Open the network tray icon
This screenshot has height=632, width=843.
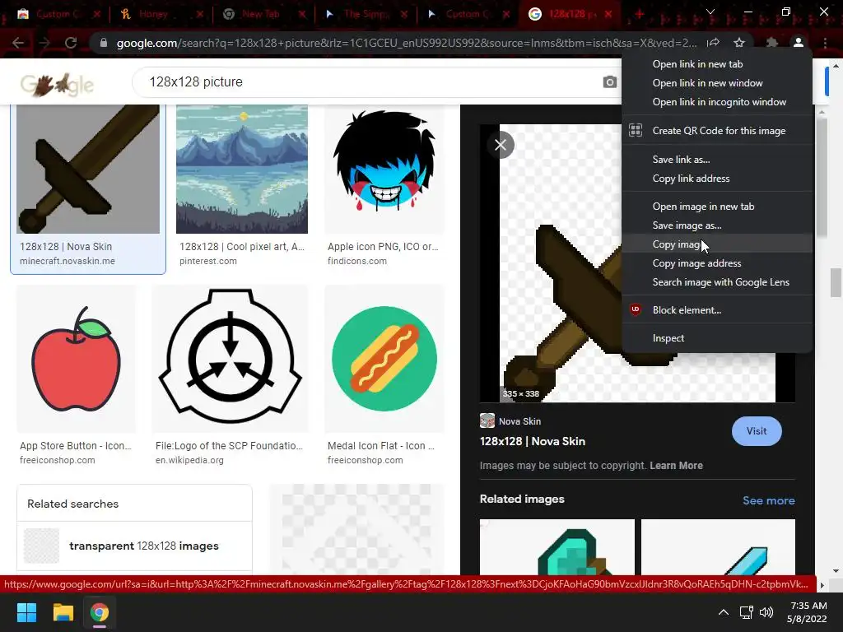746,612
